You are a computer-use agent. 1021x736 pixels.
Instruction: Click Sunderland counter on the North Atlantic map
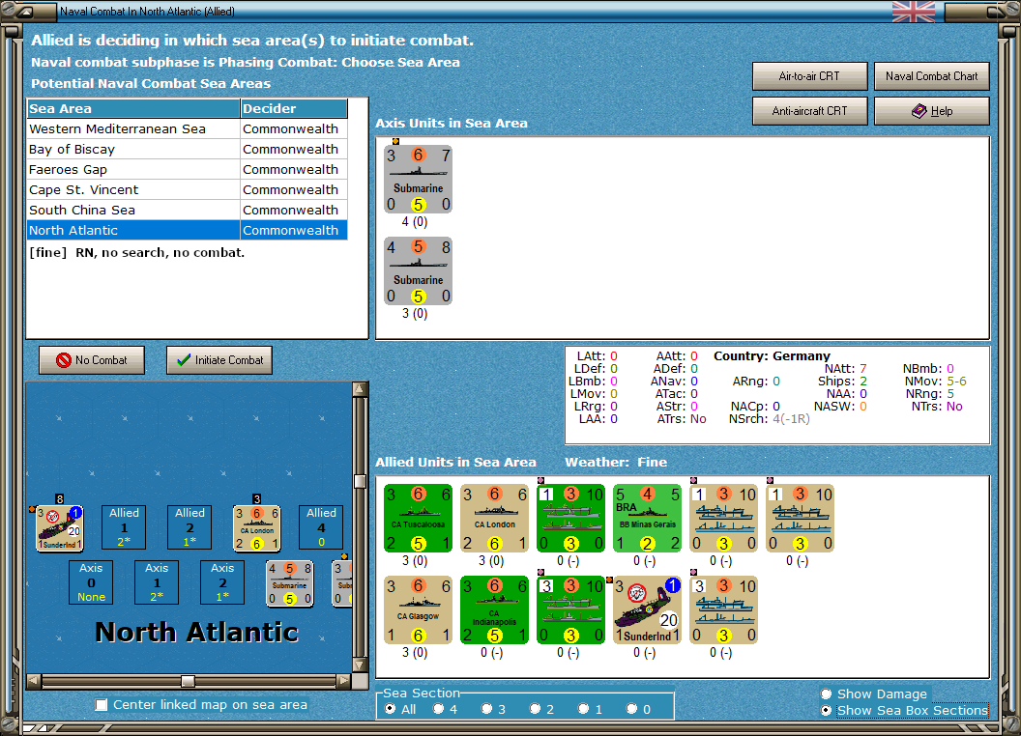point(59,527)
